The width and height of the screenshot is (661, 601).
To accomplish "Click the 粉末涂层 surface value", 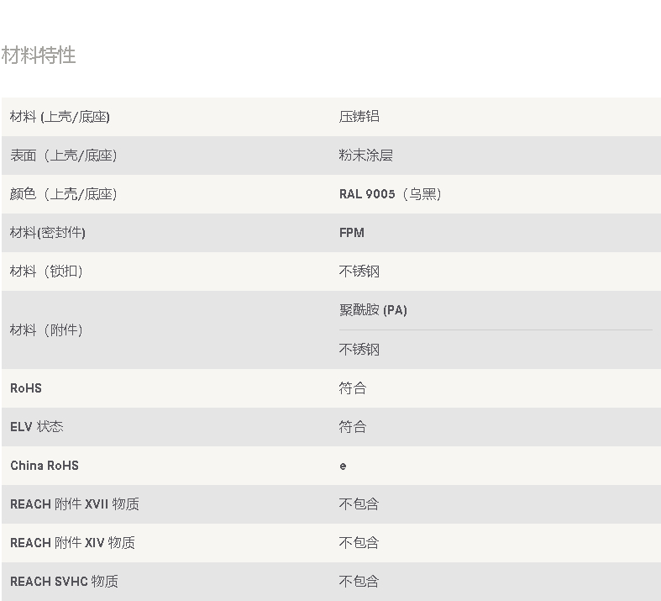I will point(366,156).
